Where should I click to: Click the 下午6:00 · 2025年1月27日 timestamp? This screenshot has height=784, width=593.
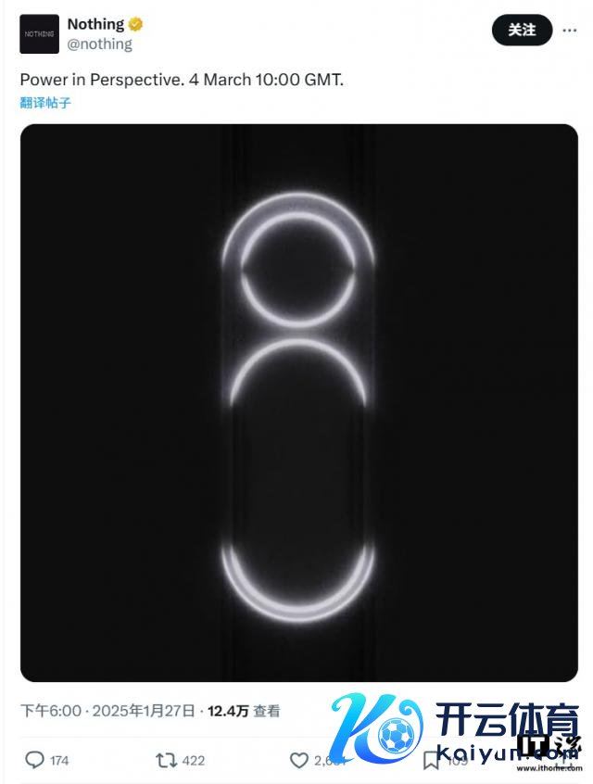(107, 711)
